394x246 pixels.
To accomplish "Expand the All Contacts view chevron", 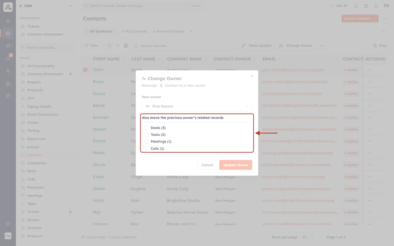I will click(x=114, y=31).
